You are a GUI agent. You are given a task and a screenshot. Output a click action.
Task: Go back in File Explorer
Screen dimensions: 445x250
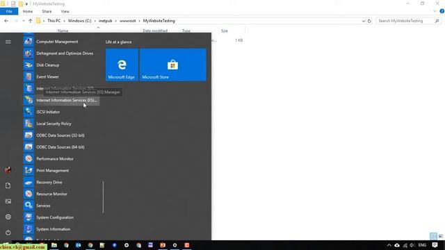pos(6,21)
